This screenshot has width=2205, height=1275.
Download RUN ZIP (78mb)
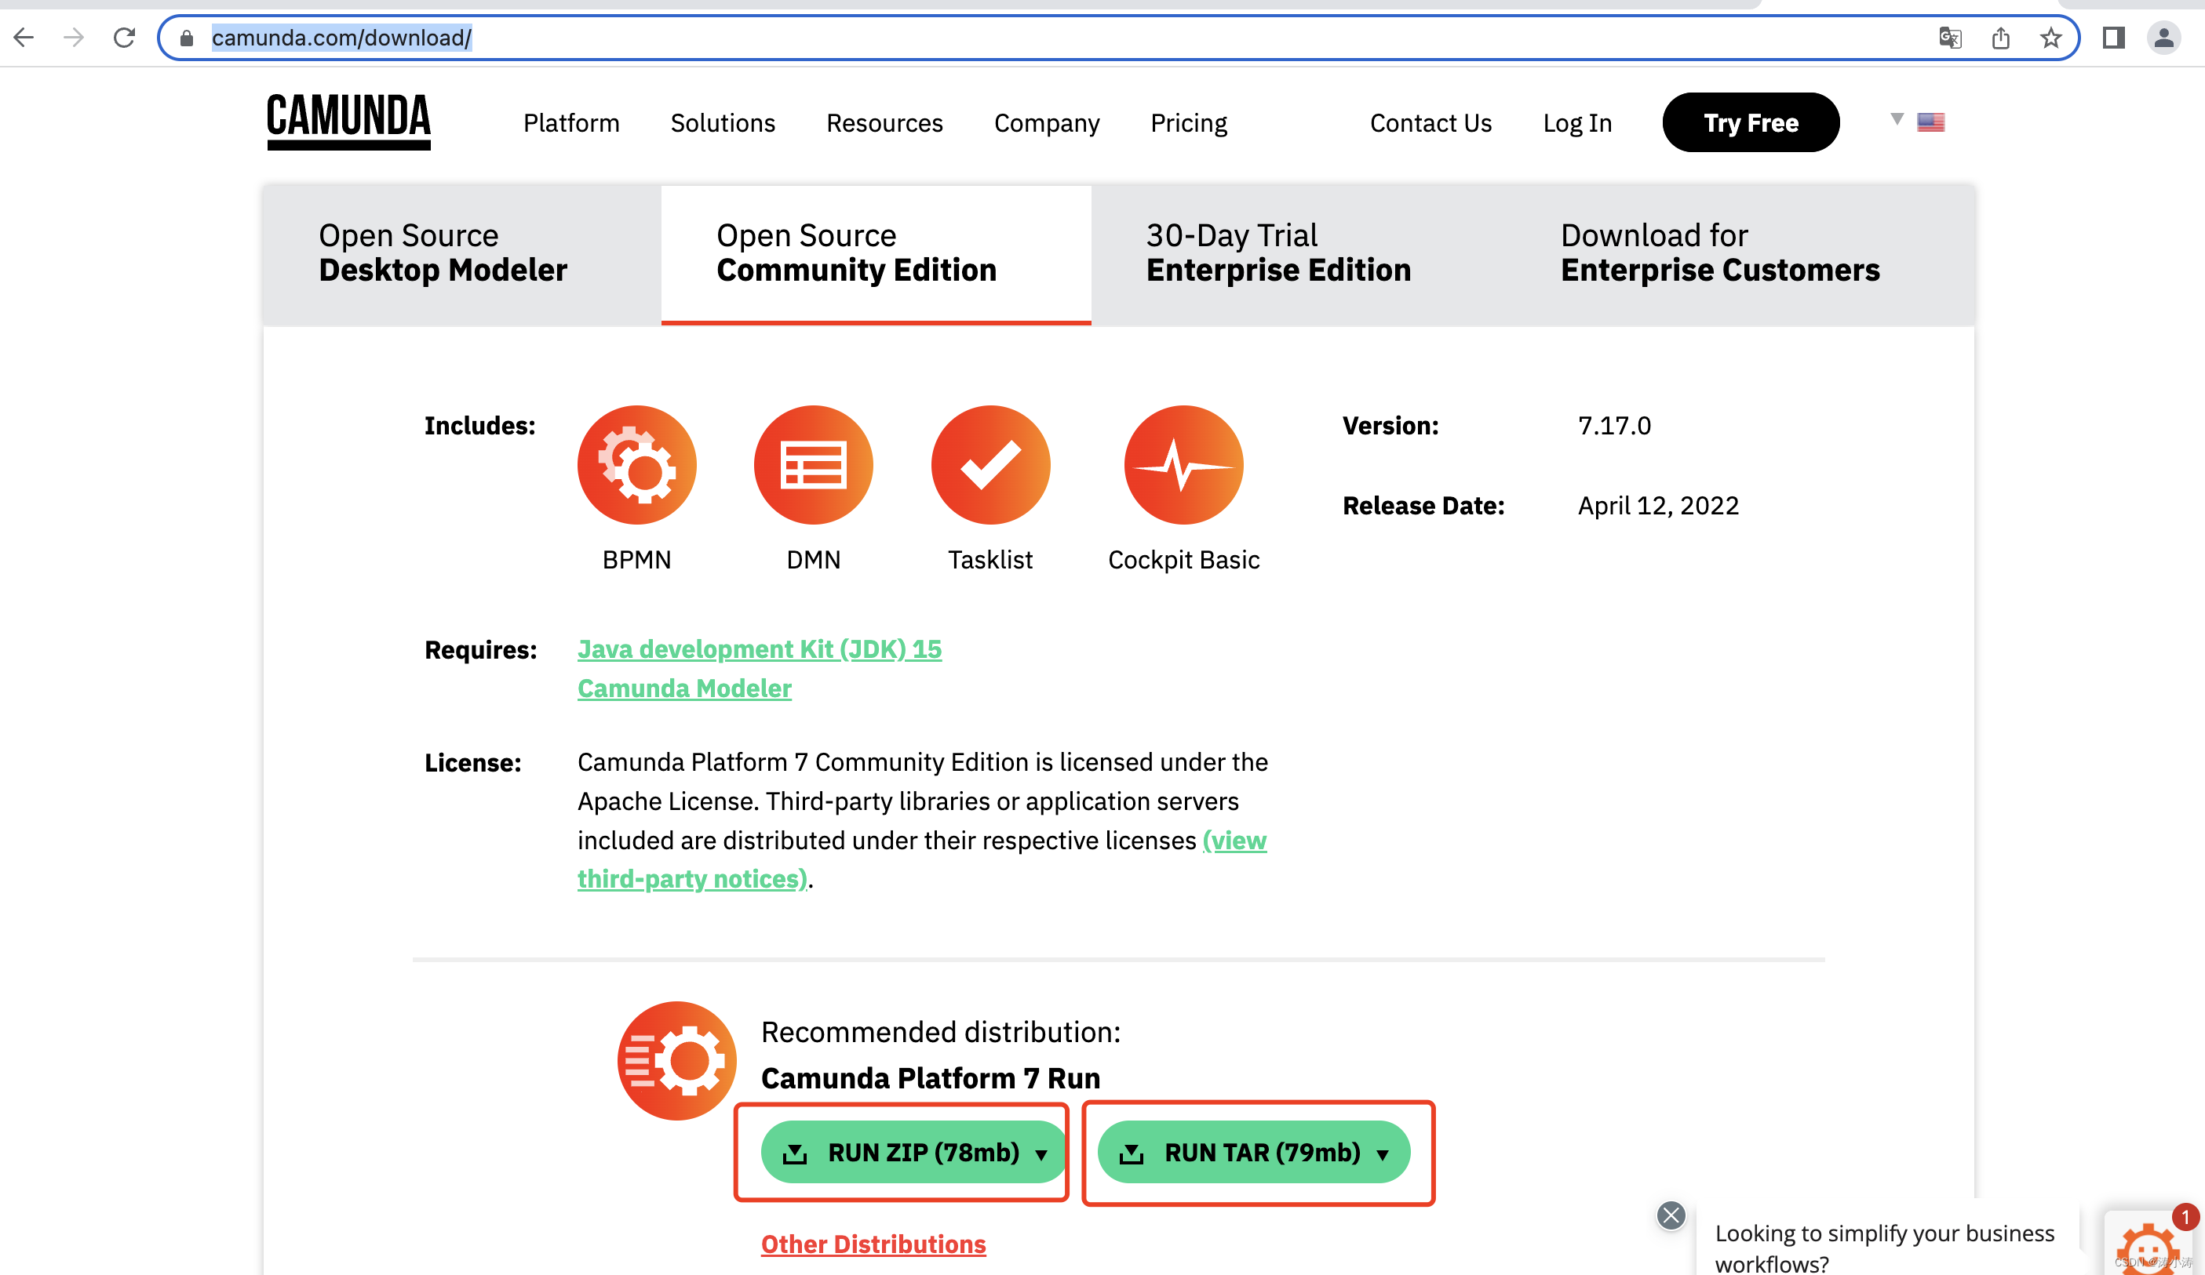(x=913, y=1153)
